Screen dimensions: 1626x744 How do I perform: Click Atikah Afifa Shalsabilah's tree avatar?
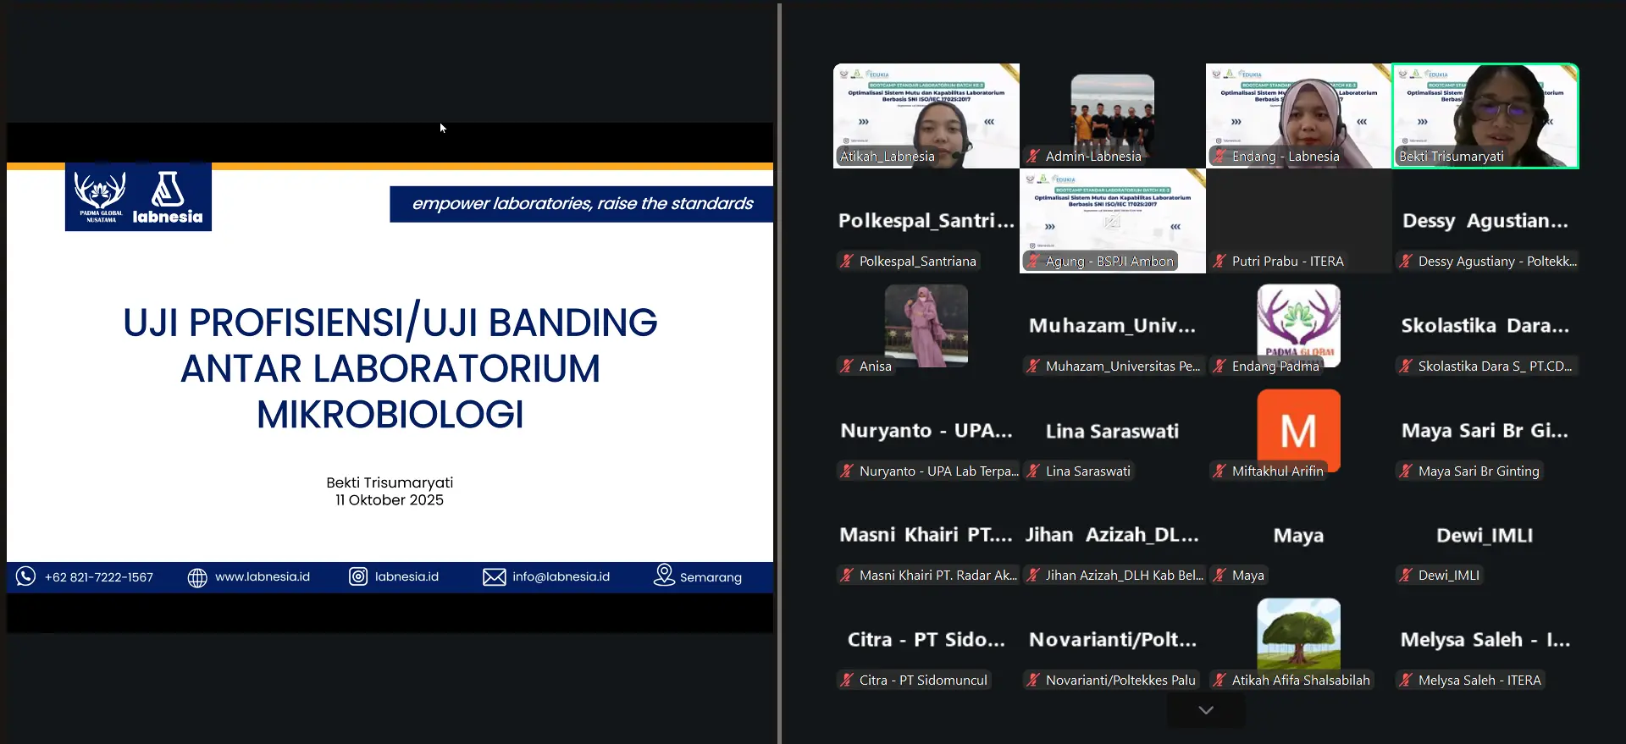click(x=1298, y=633)
